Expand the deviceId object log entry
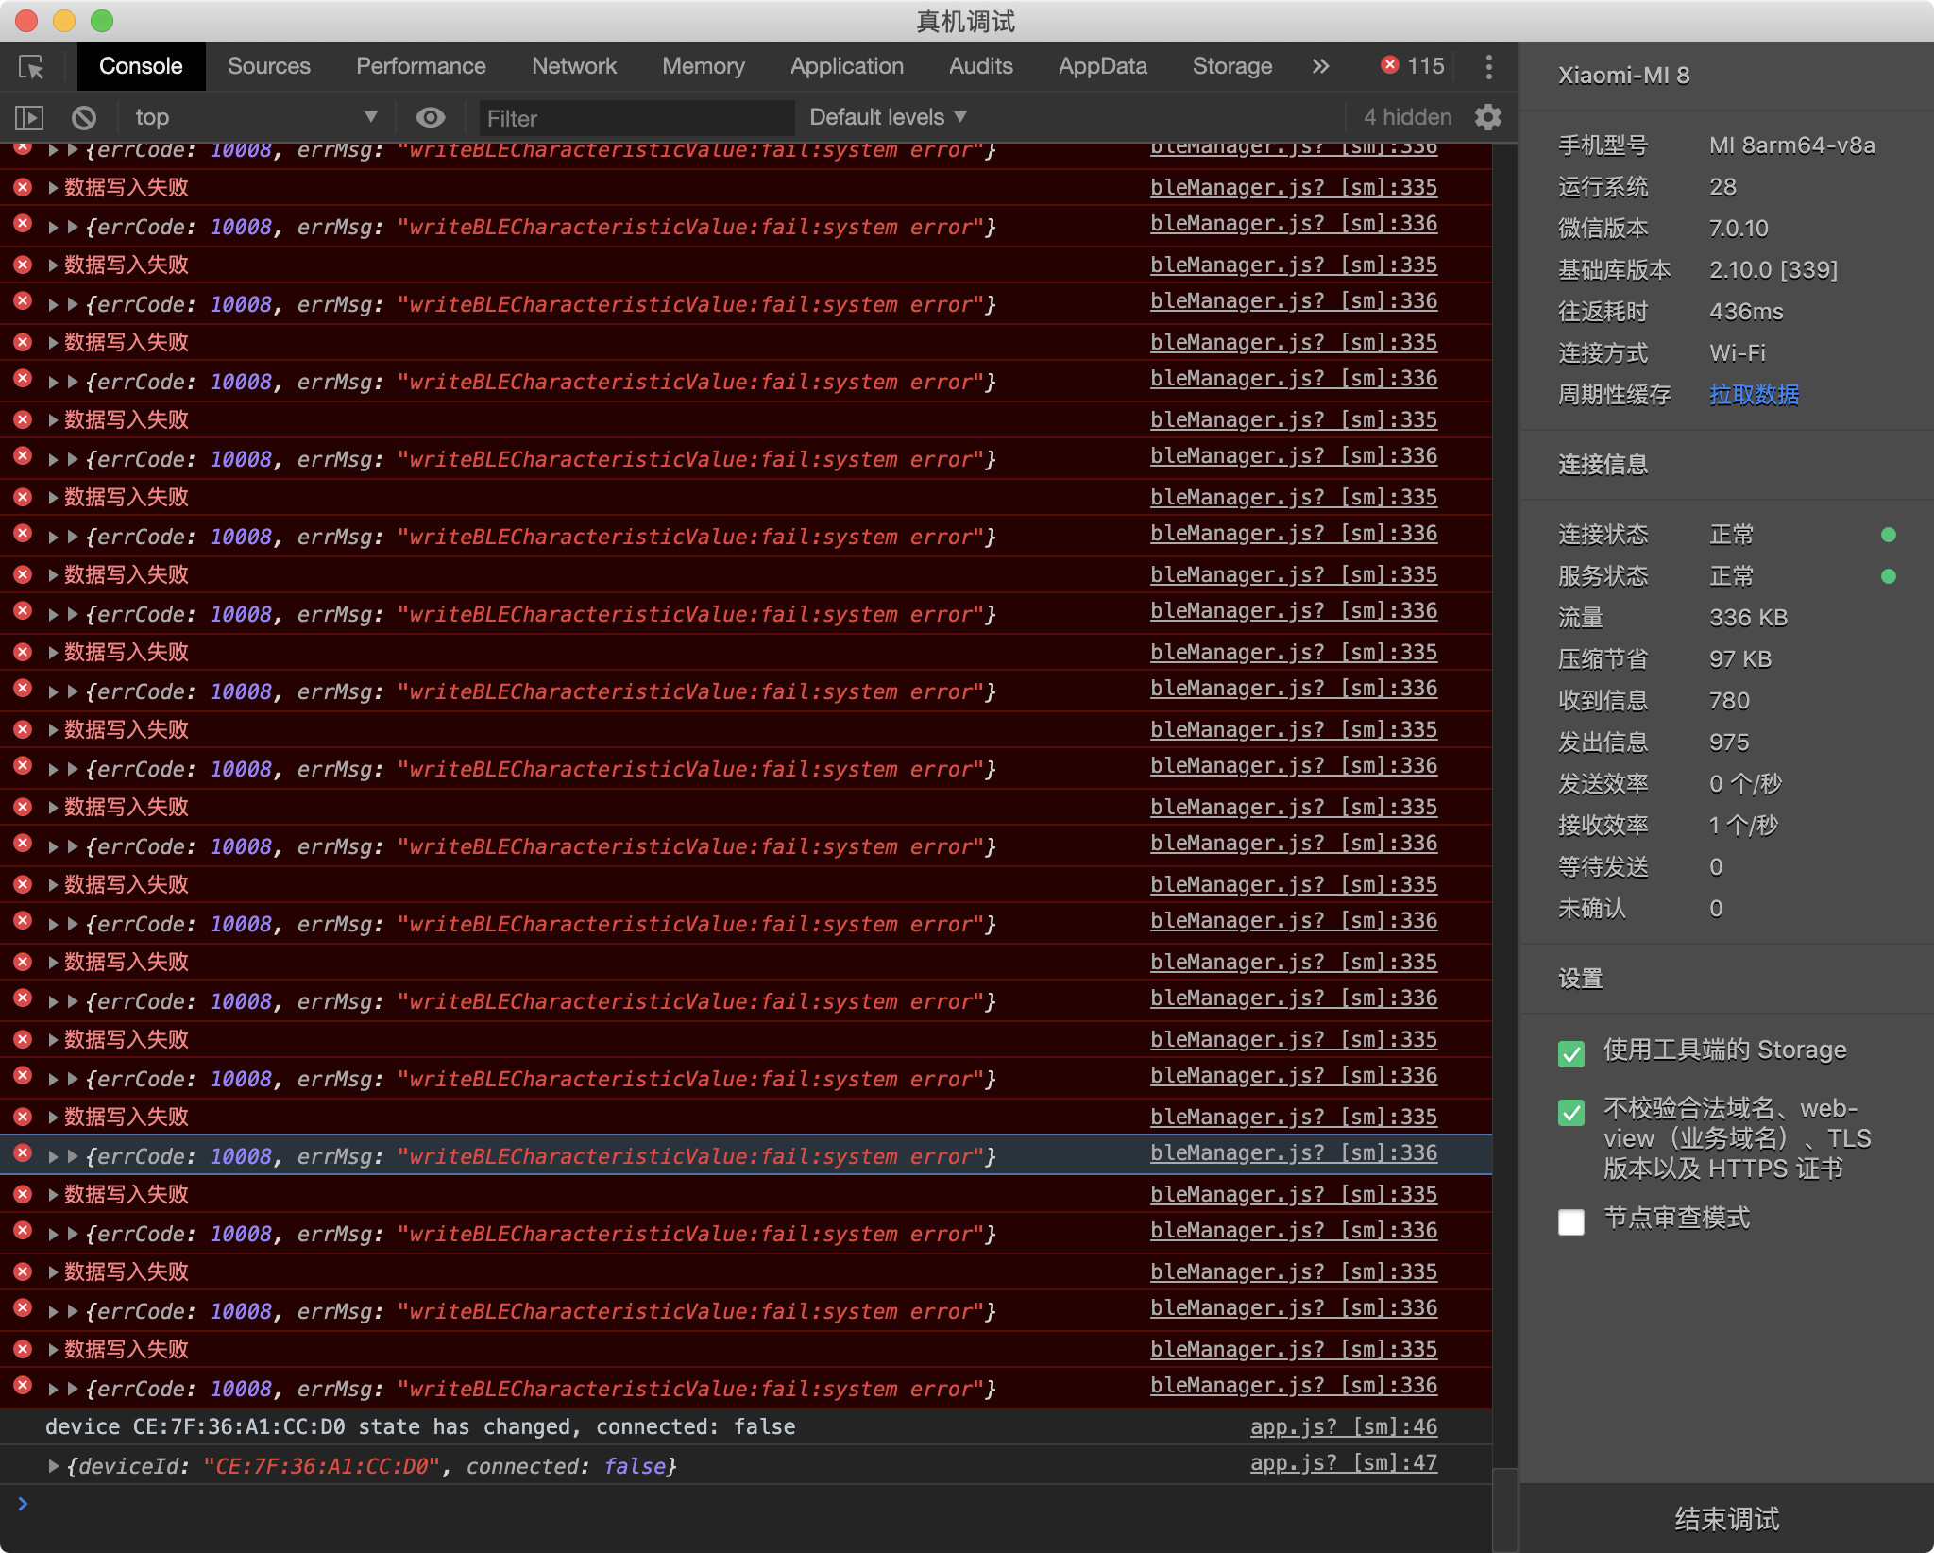 click(x=54, y=1466)
